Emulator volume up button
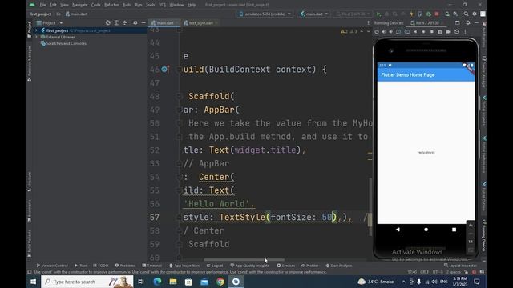The image size is (513, 288). [x=383, y=32]
